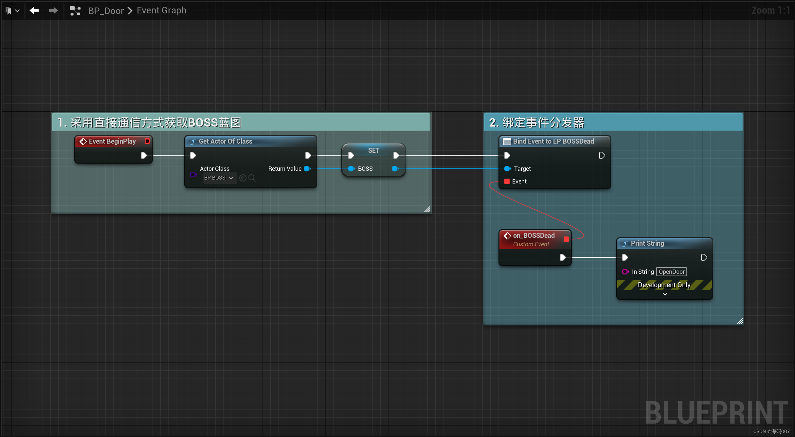Click the Event BeginPlay delegate pin

point(147,141)
